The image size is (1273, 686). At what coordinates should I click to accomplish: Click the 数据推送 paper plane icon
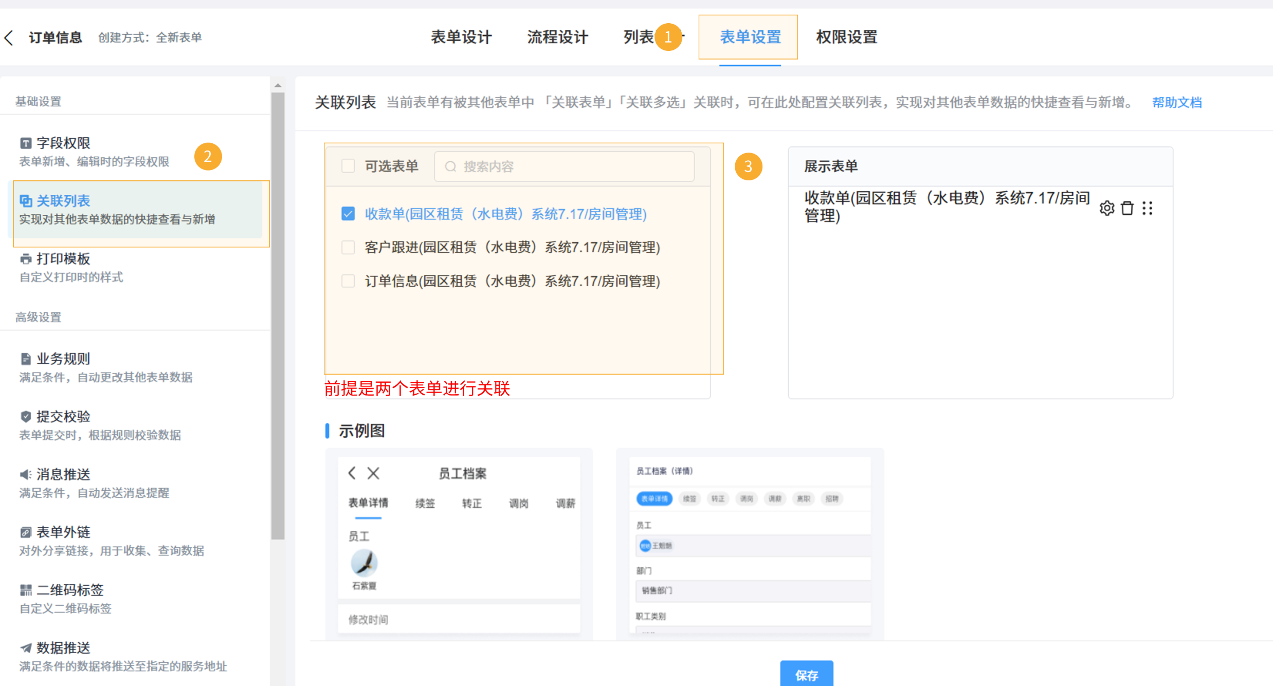coord(25,648)
